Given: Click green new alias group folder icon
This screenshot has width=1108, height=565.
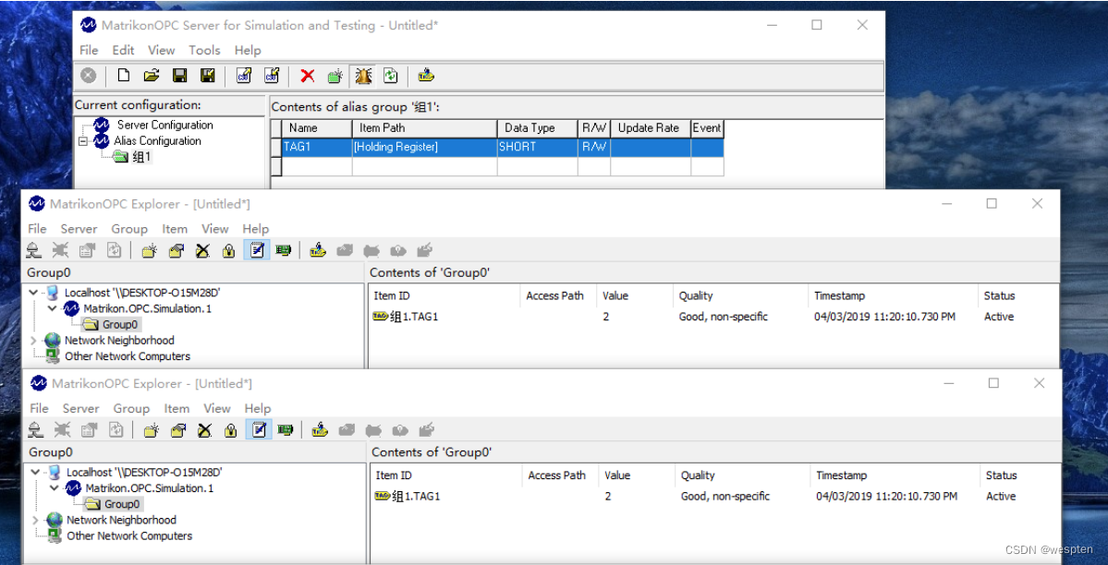Looking at the screenshot, I should pyautogui.click(x=335, y=76).
